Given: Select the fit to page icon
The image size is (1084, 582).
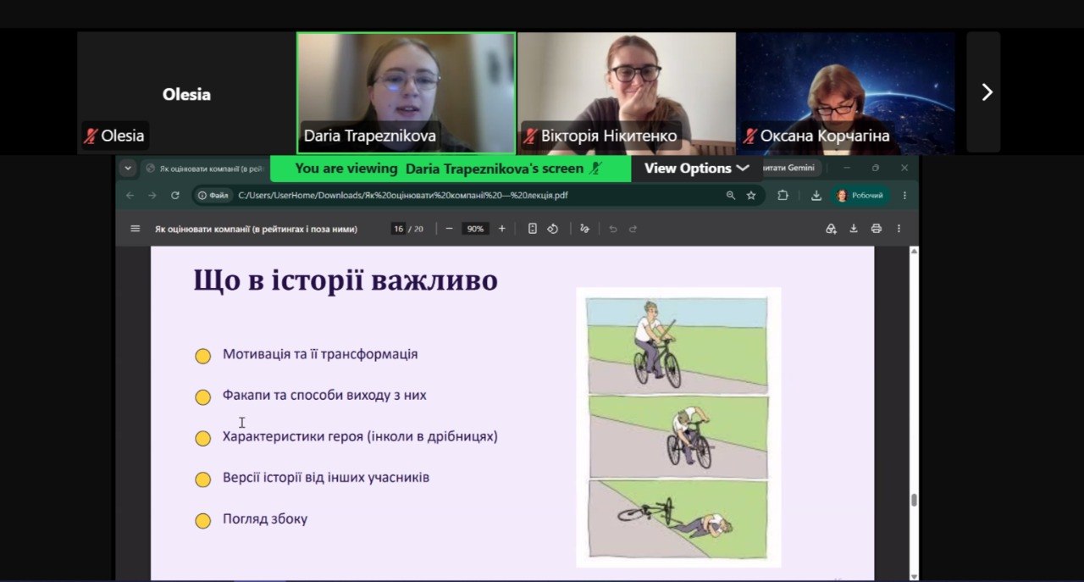Looking at the screenshot, I should coord(532,229).
